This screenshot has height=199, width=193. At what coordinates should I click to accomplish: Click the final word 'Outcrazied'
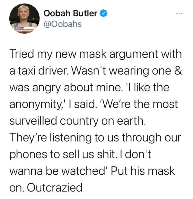pyautogui.click(x=56, y=187)
